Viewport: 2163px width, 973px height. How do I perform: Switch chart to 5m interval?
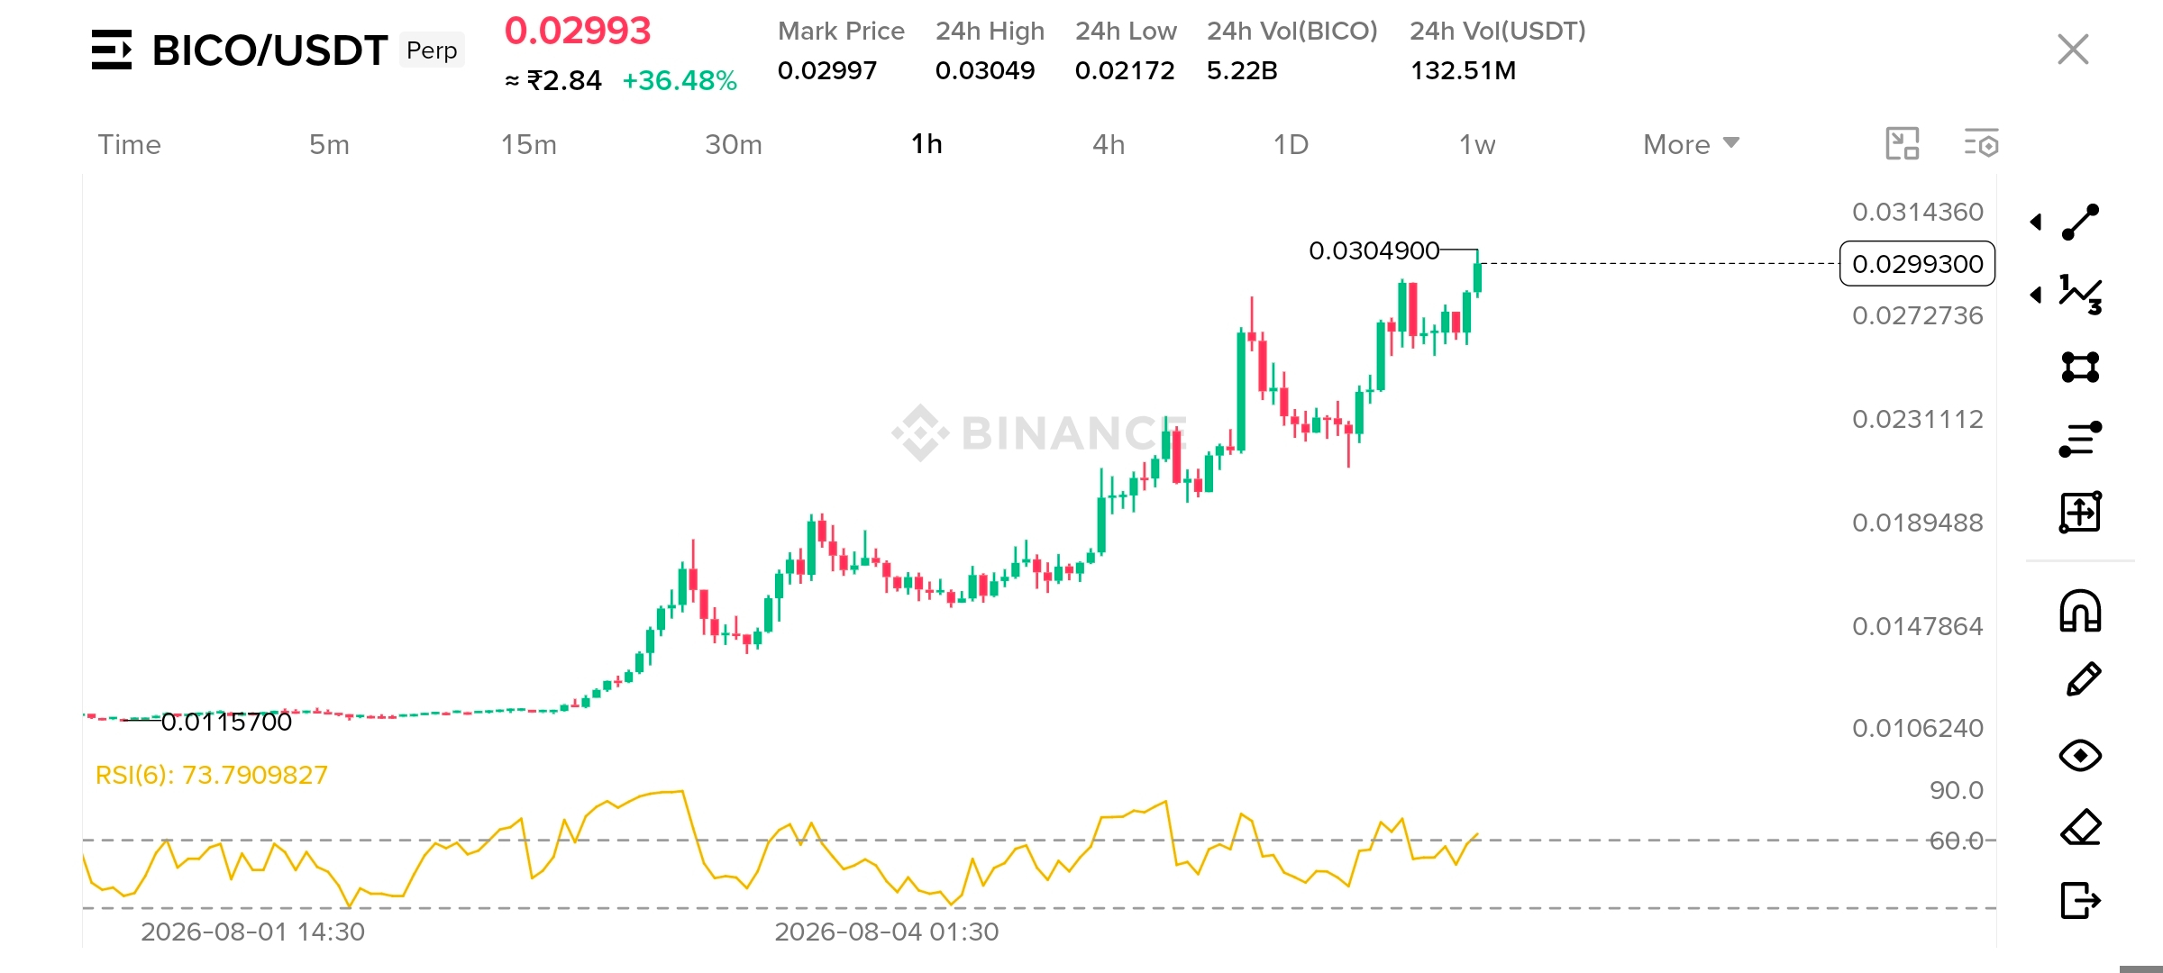329,144
